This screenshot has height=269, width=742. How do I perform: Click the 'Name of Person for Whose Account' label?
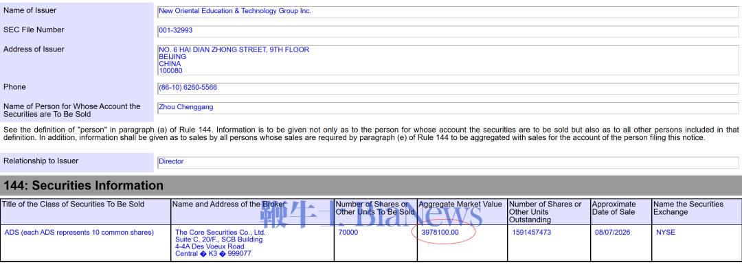[72, 110]
